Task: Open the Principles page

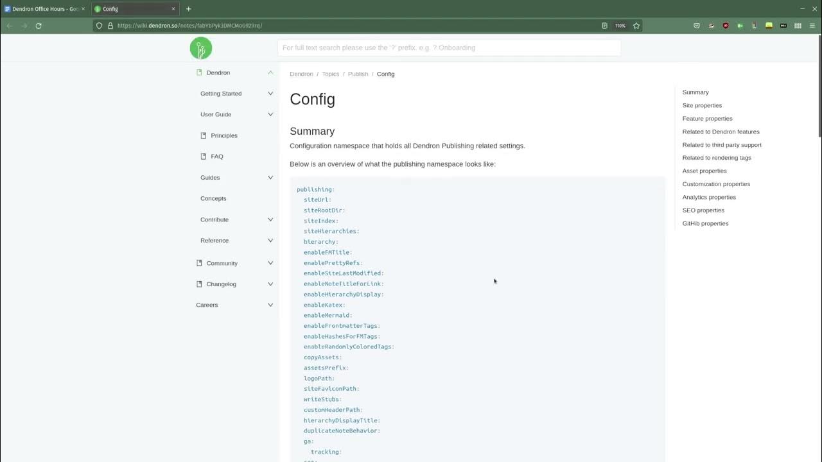Action: pyautogui.click(x=224, y=135)
